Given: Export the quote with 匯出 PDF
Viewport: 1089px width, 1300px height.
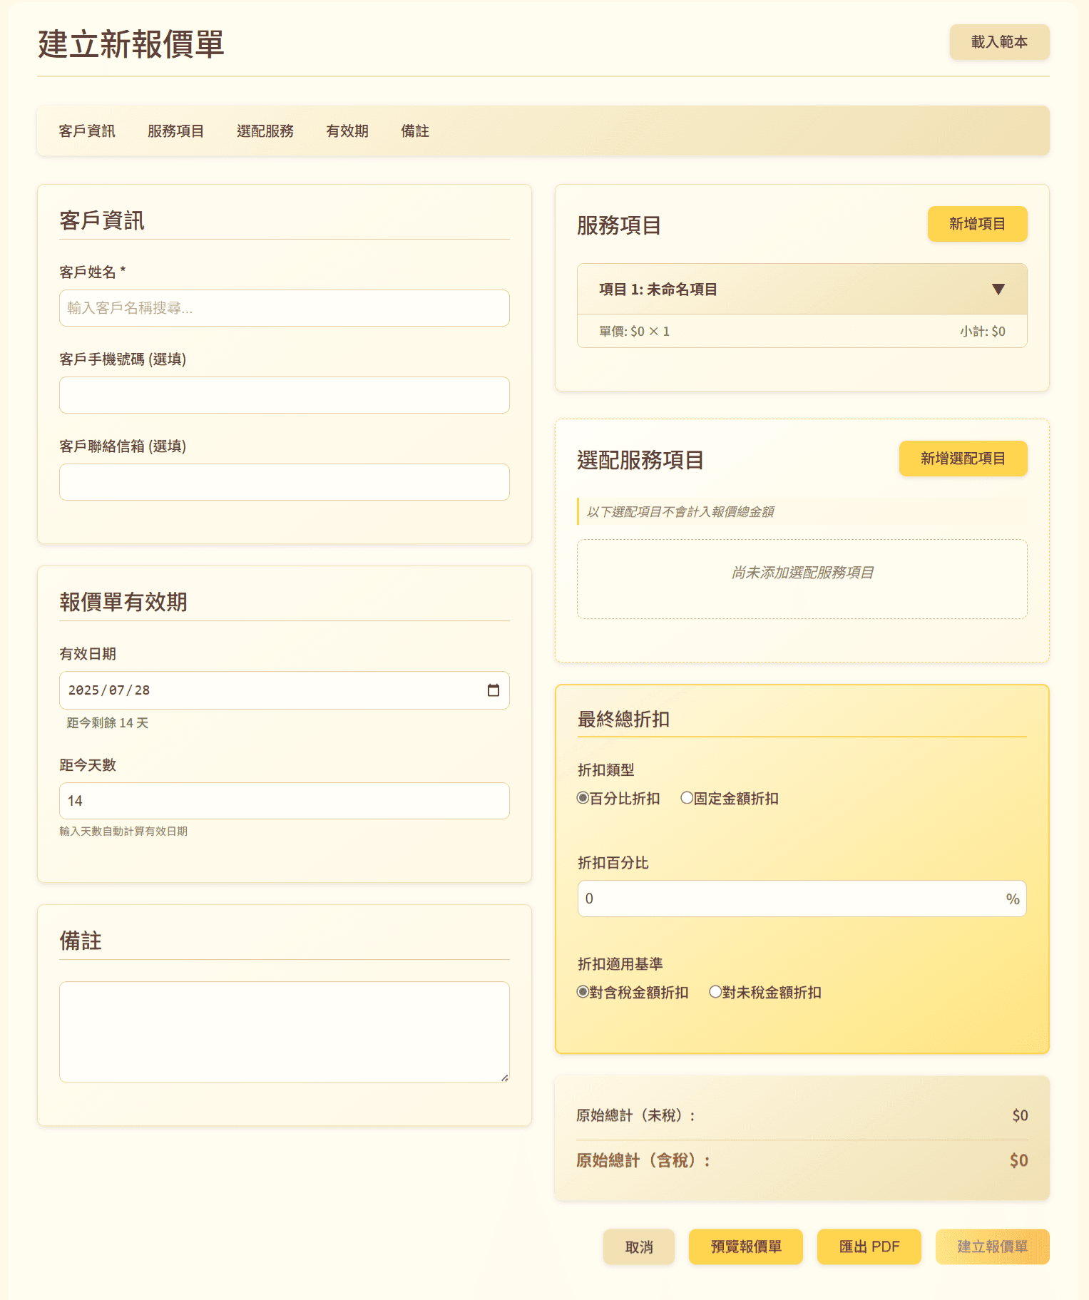Looking at the screenshot, I should pos(869,1247).
